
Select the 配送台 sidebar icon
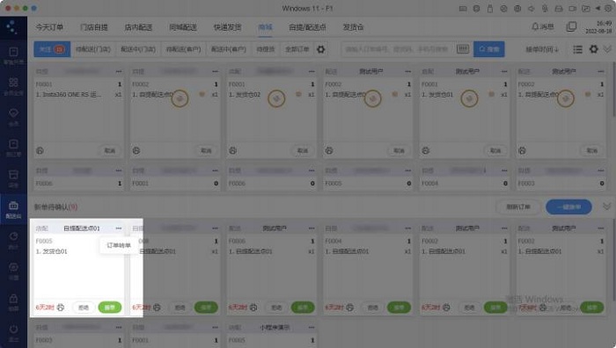click(13, 209)
